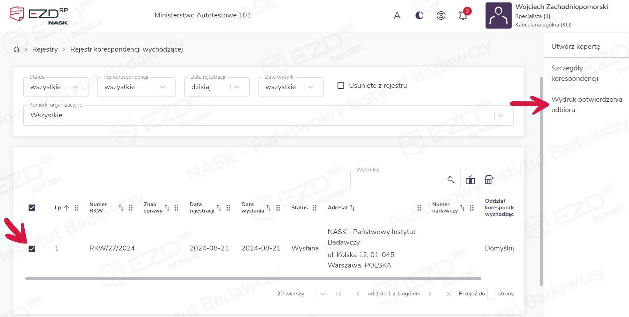Open the user profile avatar
This screenshot has height=317, width=629.
pos(498,16)
